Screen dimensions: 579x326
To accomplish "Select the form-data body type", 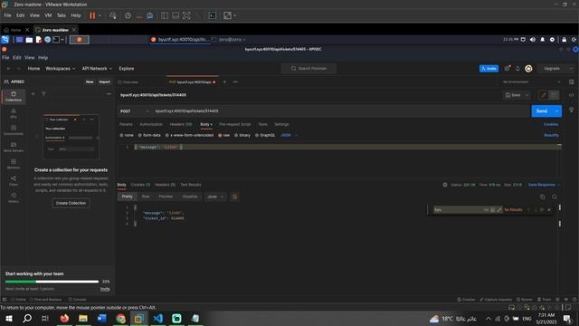I will [149, 135].
